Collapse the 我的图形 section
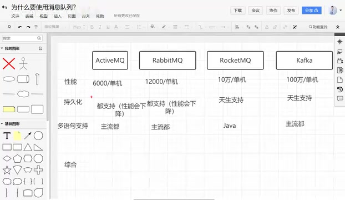The image size is (345, 200). 2,48
